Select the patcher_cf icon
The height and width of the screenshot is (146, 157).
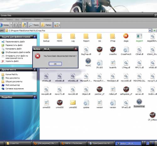click(100, 89)
